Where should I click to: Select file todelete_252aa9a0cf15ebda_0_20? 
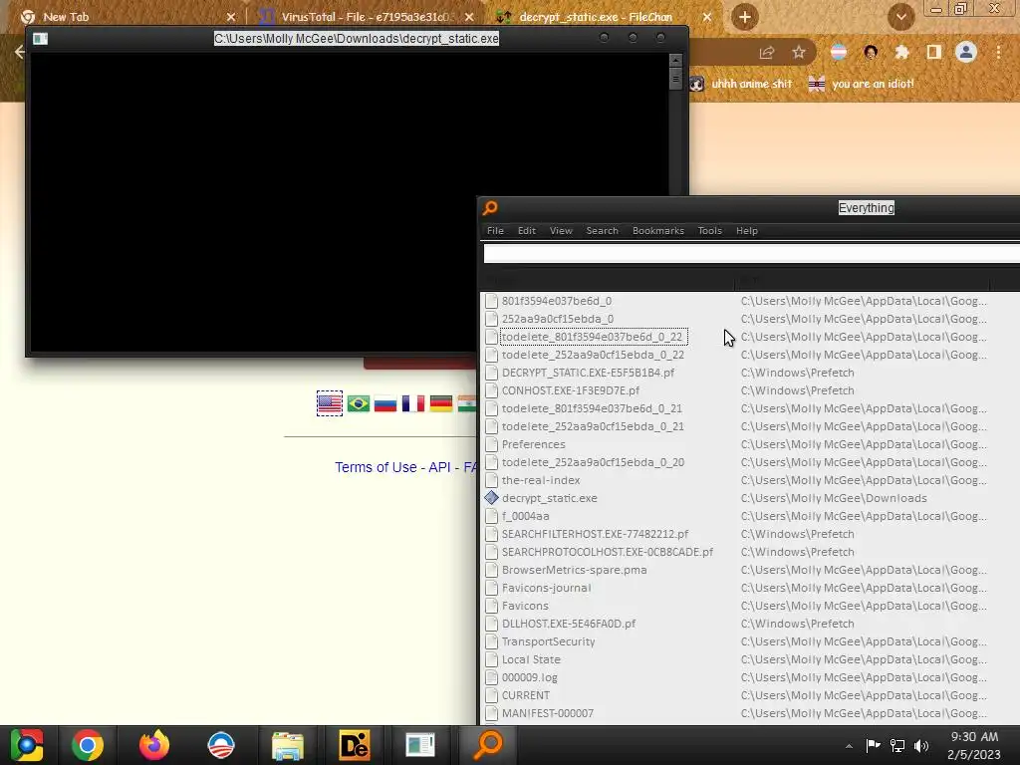point(593,462)
